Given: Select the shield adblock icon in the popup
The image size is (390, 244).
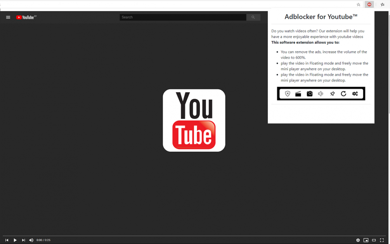Looking at the screenshot, I should [x=287, y=94].
